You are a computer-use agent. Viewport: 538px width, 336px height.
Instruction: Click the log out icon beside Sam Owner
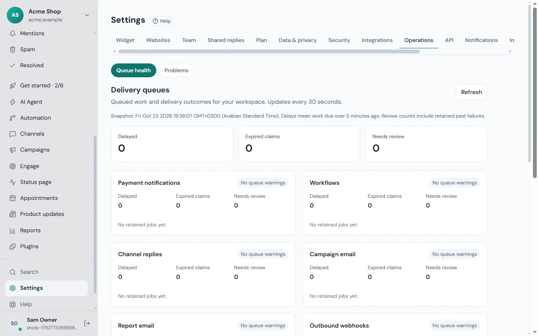87,323
